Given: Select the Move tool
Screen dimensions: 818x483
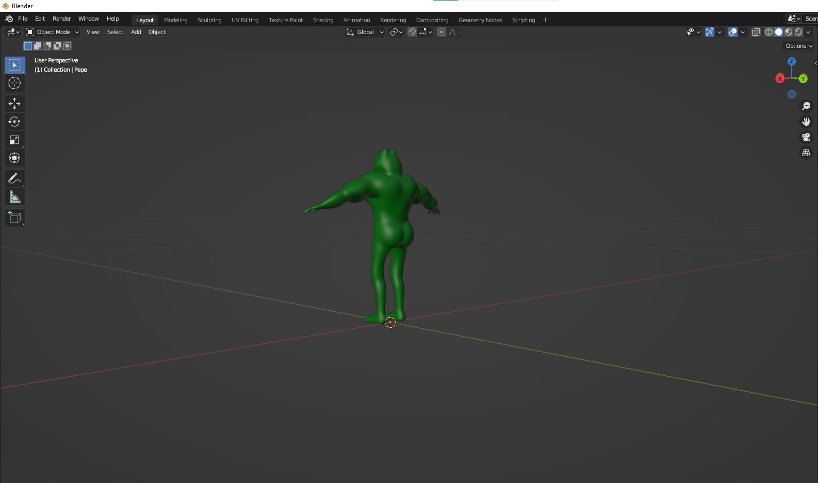Looking at the screenshot, I should click(x=14, y=104).
